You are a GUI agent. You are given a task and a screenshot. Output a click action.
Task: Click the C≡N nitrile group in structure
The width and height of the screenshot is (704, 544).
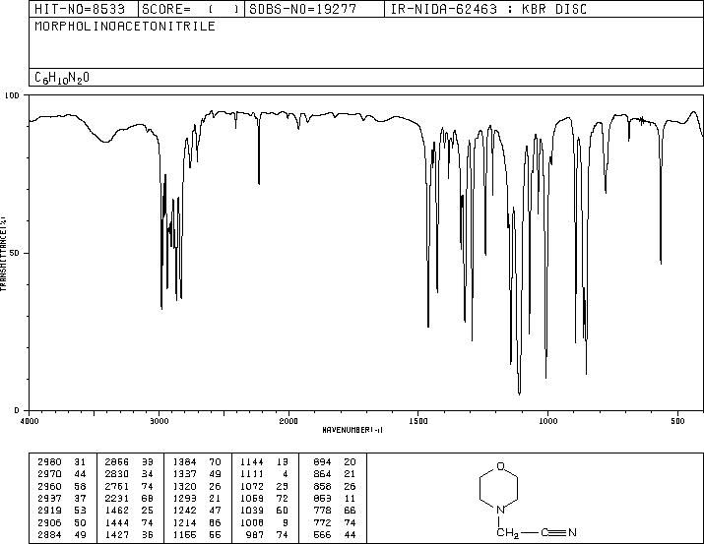(558, 532)
